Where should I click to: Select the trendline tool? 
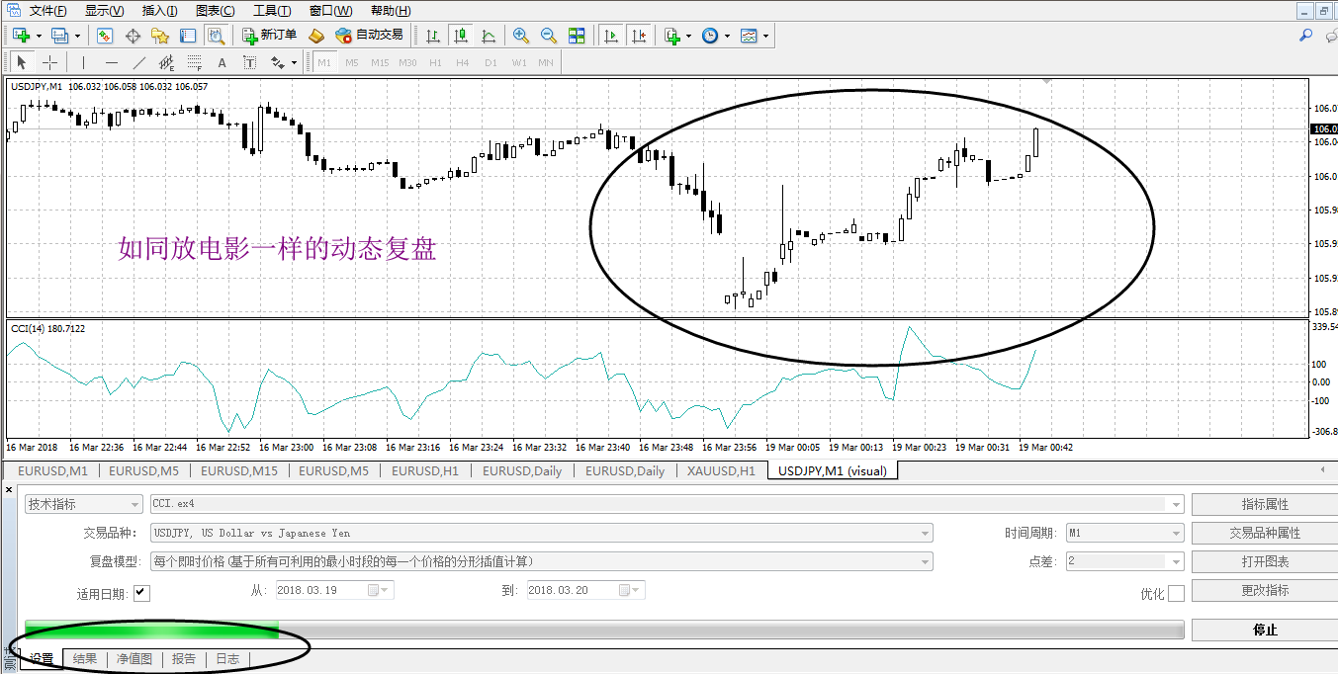click(138, 63)
